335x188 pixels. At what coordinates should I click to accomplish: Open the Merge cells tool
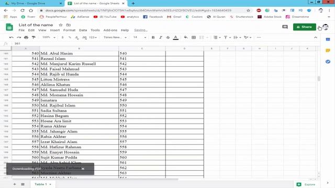(x=204, y=38)
